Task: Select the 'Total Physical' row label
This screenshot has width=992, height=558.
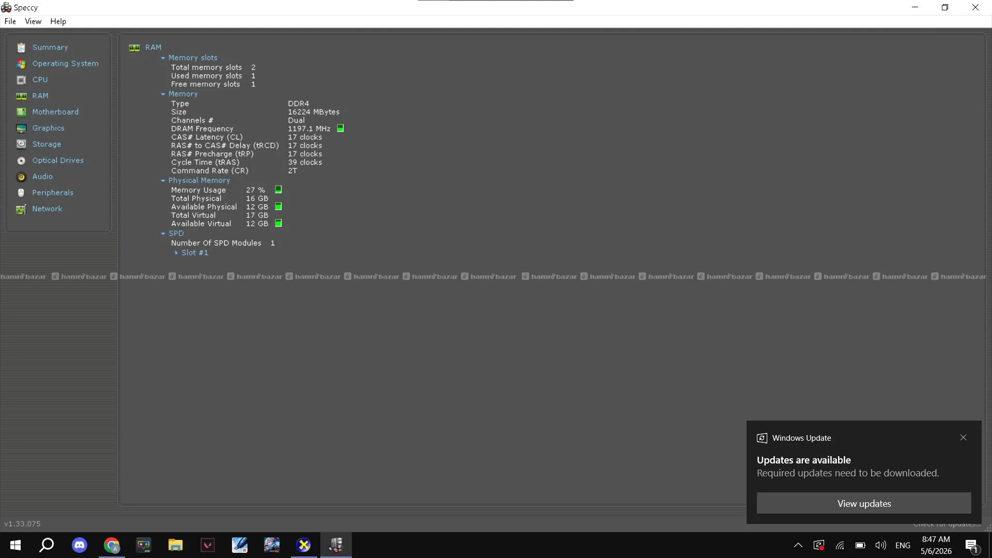Action: coord(196,198)
